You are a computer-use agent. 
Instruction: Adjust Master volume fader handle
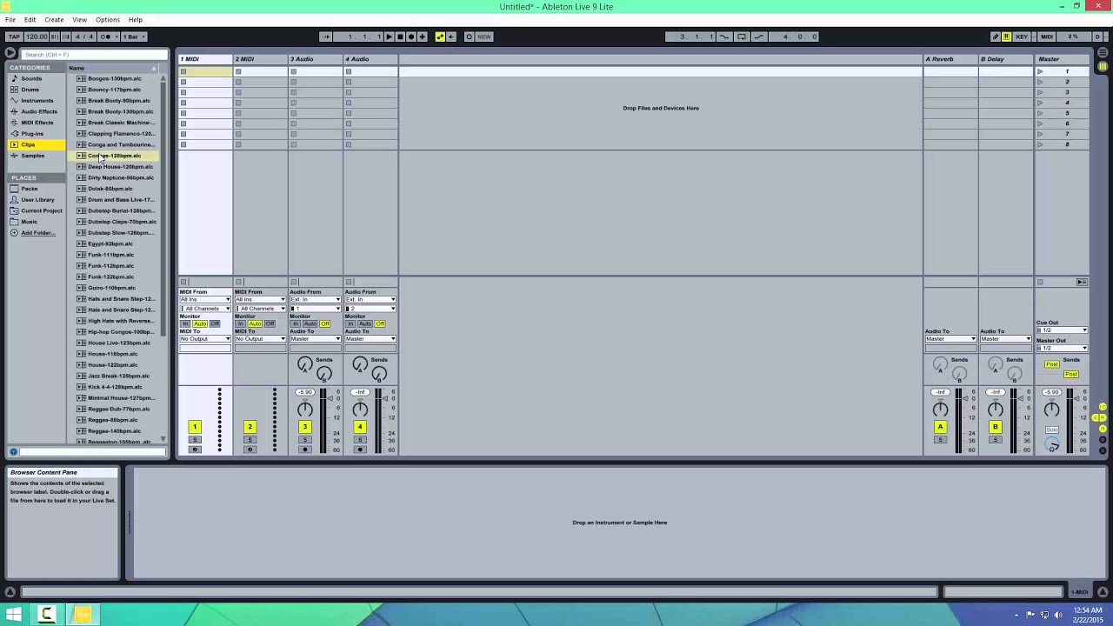click(x=1076, y=398)
